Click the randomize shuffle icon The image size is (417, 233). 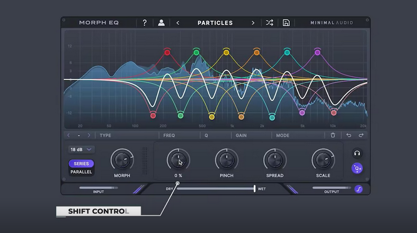pos(269,23)
